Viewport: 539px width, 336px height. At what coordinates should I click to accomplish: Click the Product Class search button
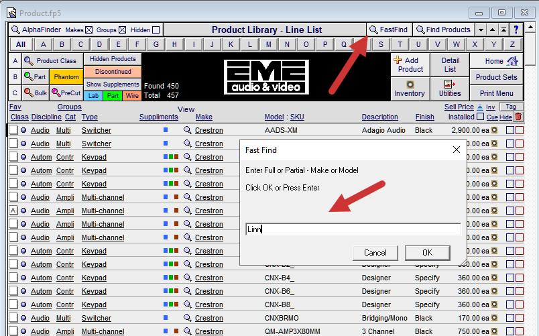(52, 61)
